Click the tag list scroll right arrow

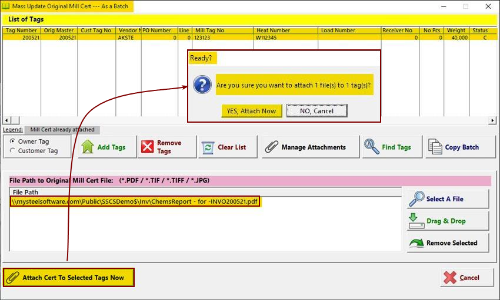click(x=493, y=120)
